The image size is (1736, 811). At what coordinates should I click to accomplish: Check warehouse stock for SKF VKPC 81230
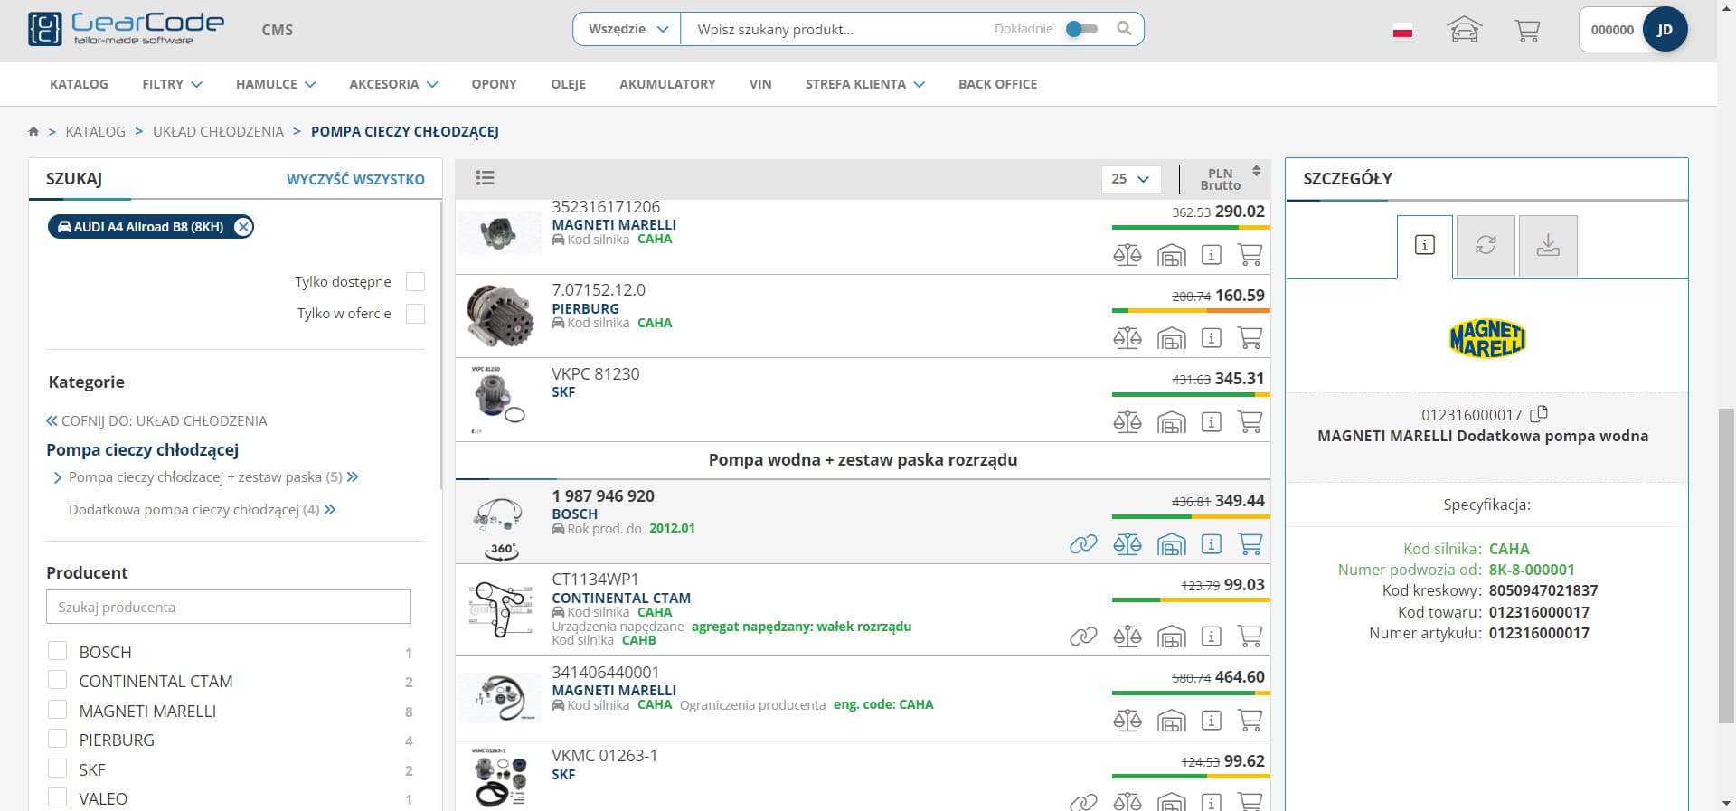click(1171, 422)
